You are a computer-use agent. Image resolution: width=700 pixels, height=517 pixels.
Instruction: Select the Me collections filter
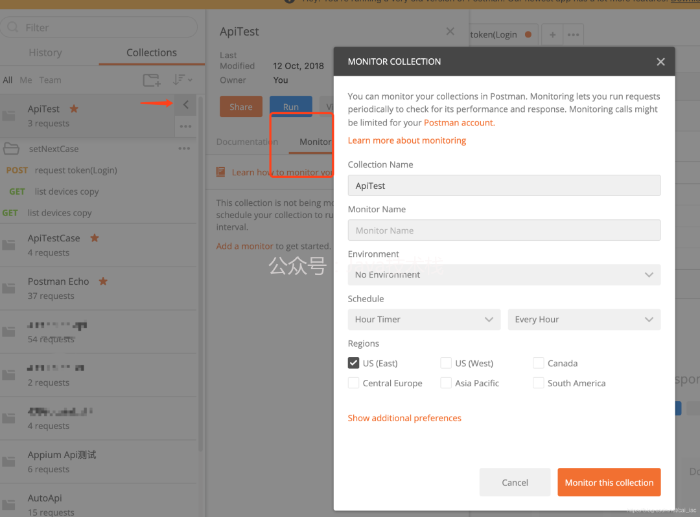(x=26, y=80)
